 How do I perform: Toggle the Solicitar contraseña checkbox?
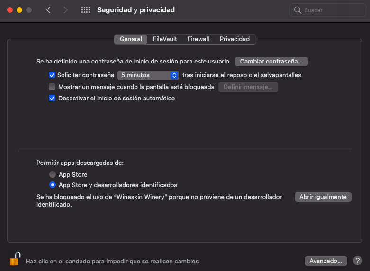[x=52, y=75]
